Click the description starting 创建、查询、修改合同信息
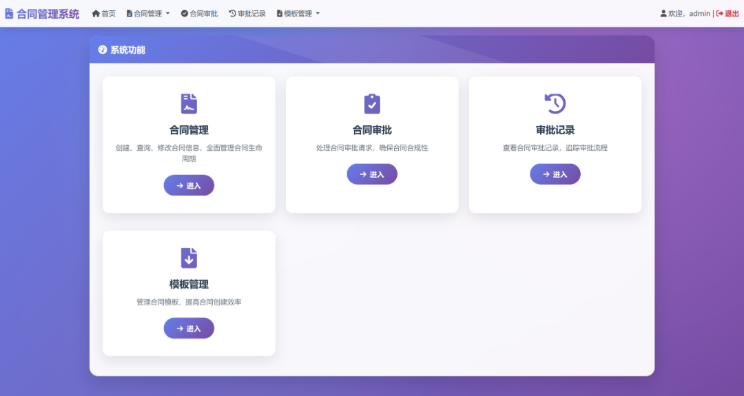 (x=189, y=153)
